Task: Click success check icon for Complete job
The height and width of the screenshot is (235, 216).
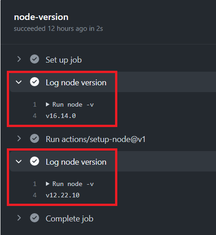Action: point(35,218)
